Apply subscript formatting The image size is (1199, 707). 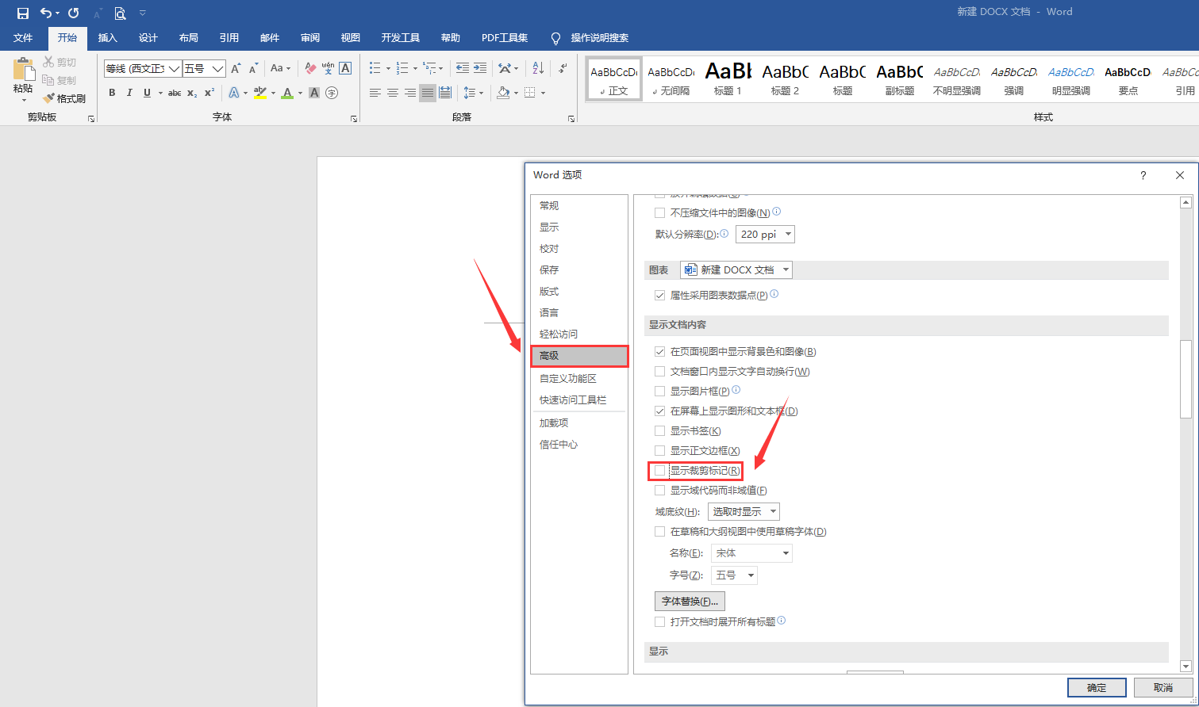tap(192, 93)
